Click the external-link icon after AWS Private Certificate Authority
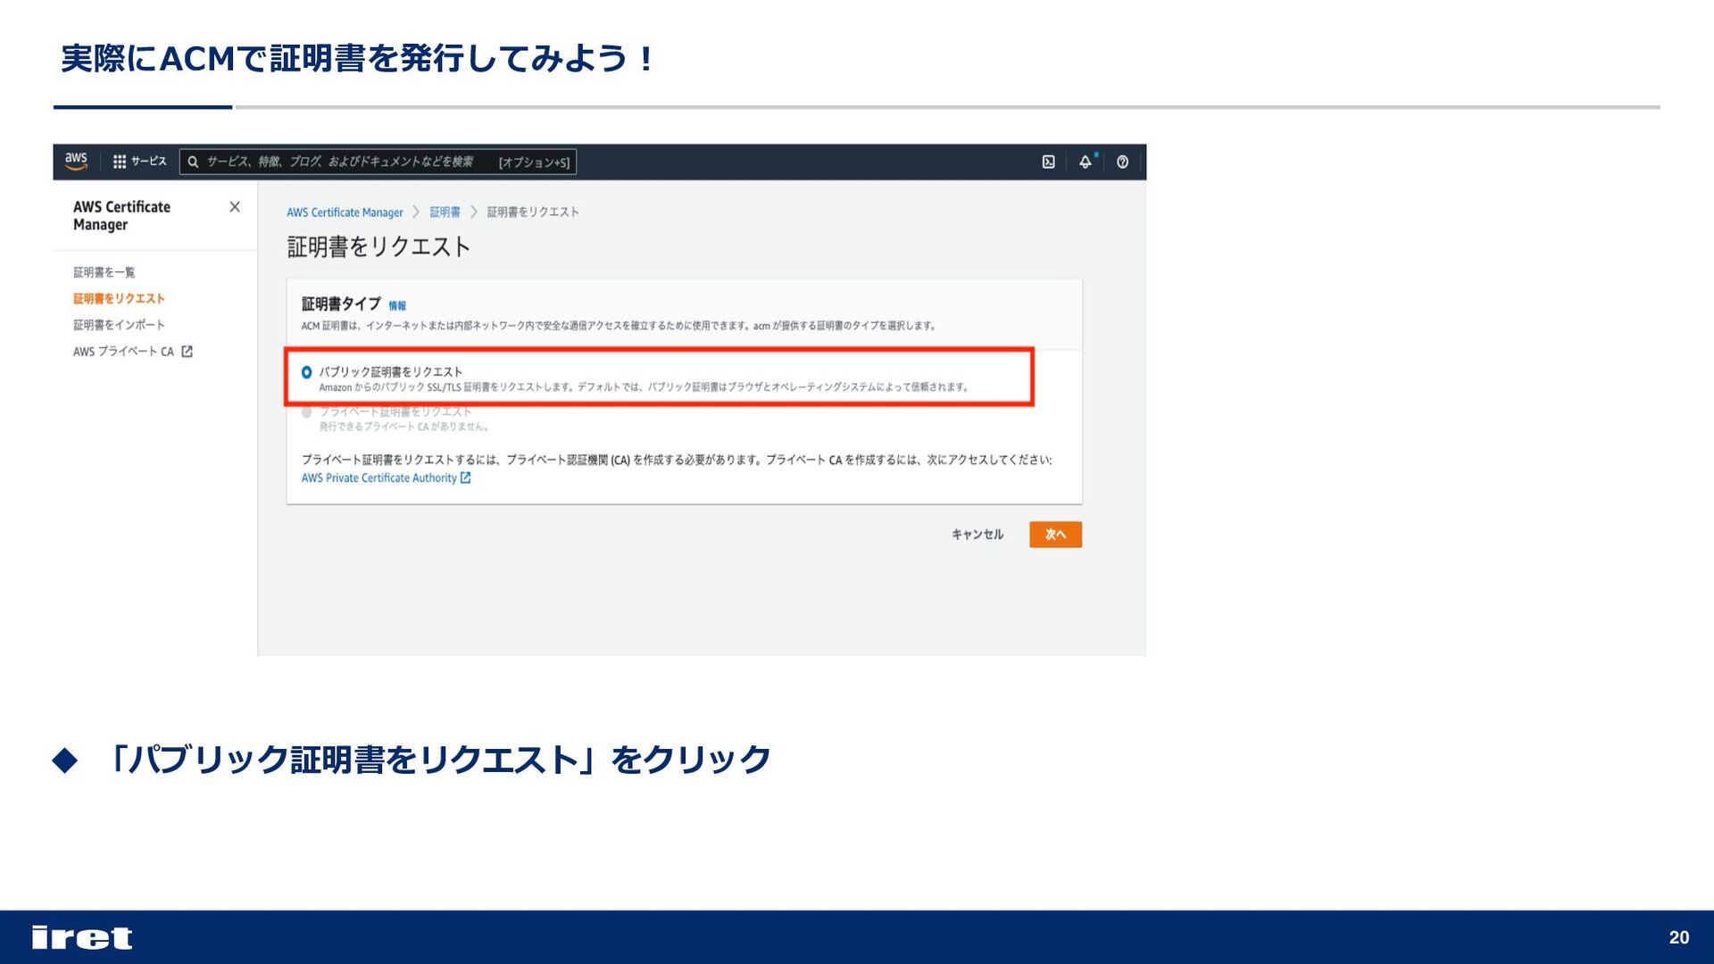This screenshot has width=1714, height=964. point(465,478)
